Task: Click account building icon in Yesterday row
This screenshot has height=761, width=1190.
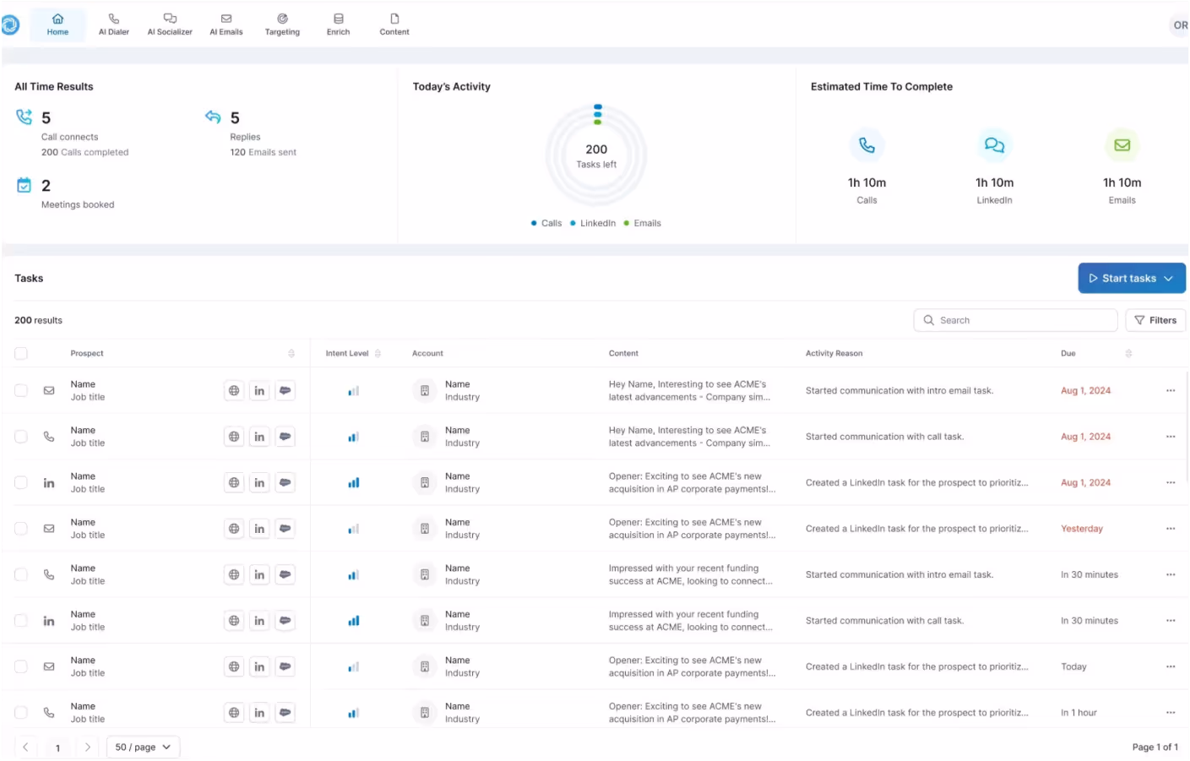Action: [x=425, y=529]
